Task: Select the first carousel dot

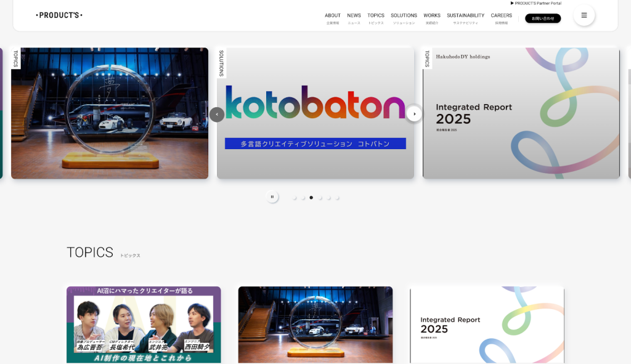Action: click(295, 198)
